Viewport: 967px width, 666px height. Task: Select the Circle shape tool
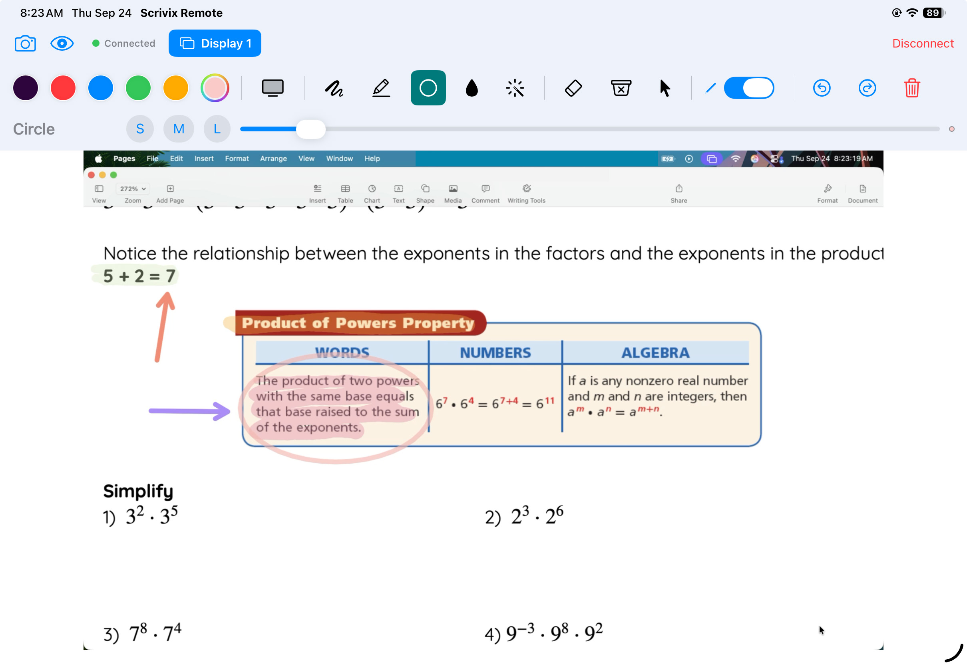(x=428, y=88)
